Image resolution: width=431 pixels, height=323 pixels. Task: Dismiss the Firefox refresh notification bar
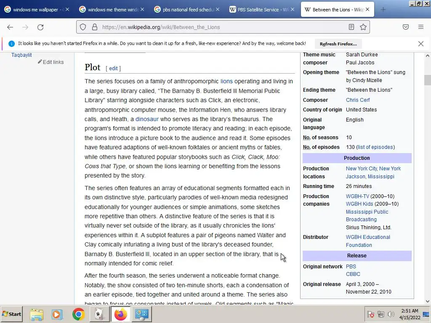(421, 44)
